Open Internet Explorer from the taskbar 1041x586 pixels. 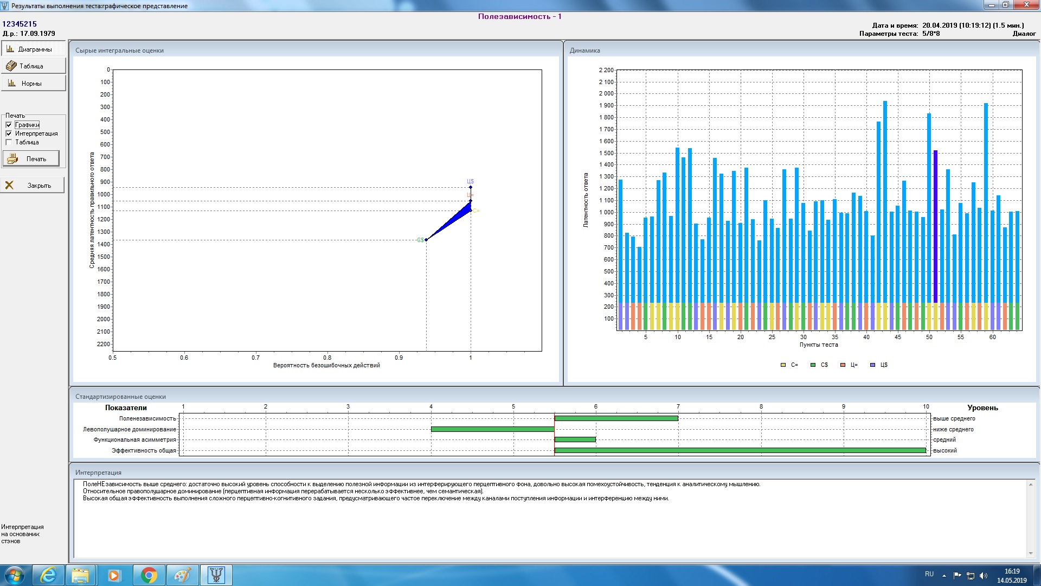pyautogui.click(x=48, y=575)
